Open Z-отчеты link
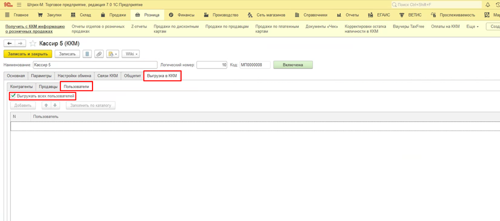This screenshot has height=221, width=500. coord(139,26)
